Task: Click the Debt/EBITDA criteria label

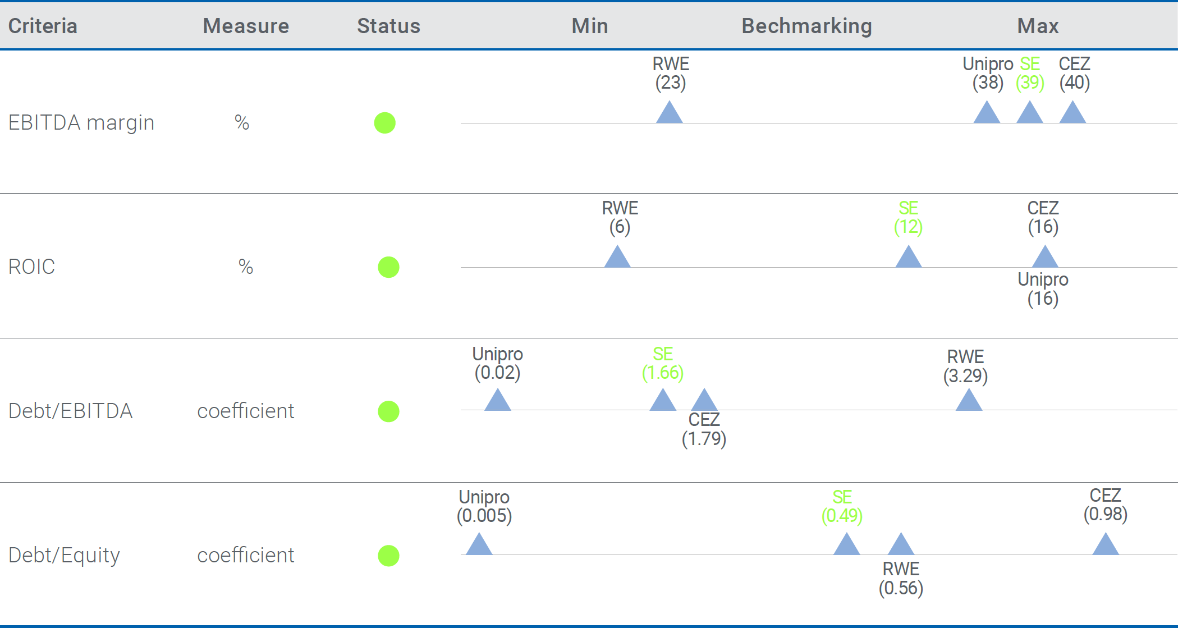Action: pos(71,411)
